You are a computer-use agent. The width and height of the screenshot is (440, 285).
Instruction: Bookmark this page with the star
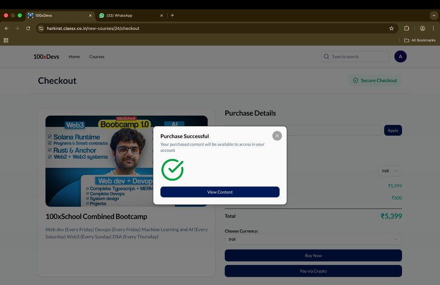coord(392,28)
